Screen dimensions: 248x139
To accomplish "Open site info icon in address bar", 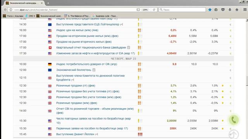I will (x=11, y=10).
